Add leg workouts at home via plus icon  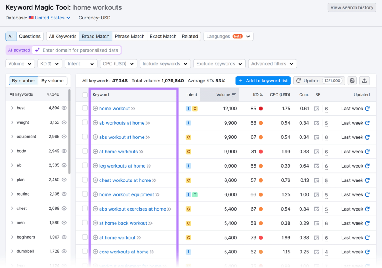click(95, 166)
